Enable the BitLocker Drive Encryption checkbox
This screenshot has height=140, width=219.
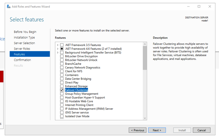[x=62, y=56]
